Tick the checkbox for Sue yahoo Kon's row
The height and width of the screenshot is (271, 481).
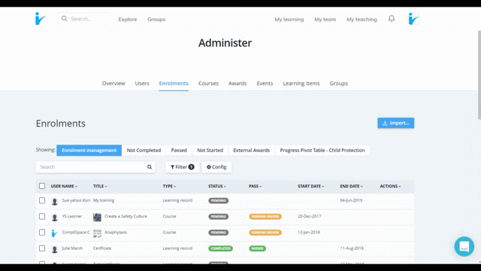click(x=42, y=200)
